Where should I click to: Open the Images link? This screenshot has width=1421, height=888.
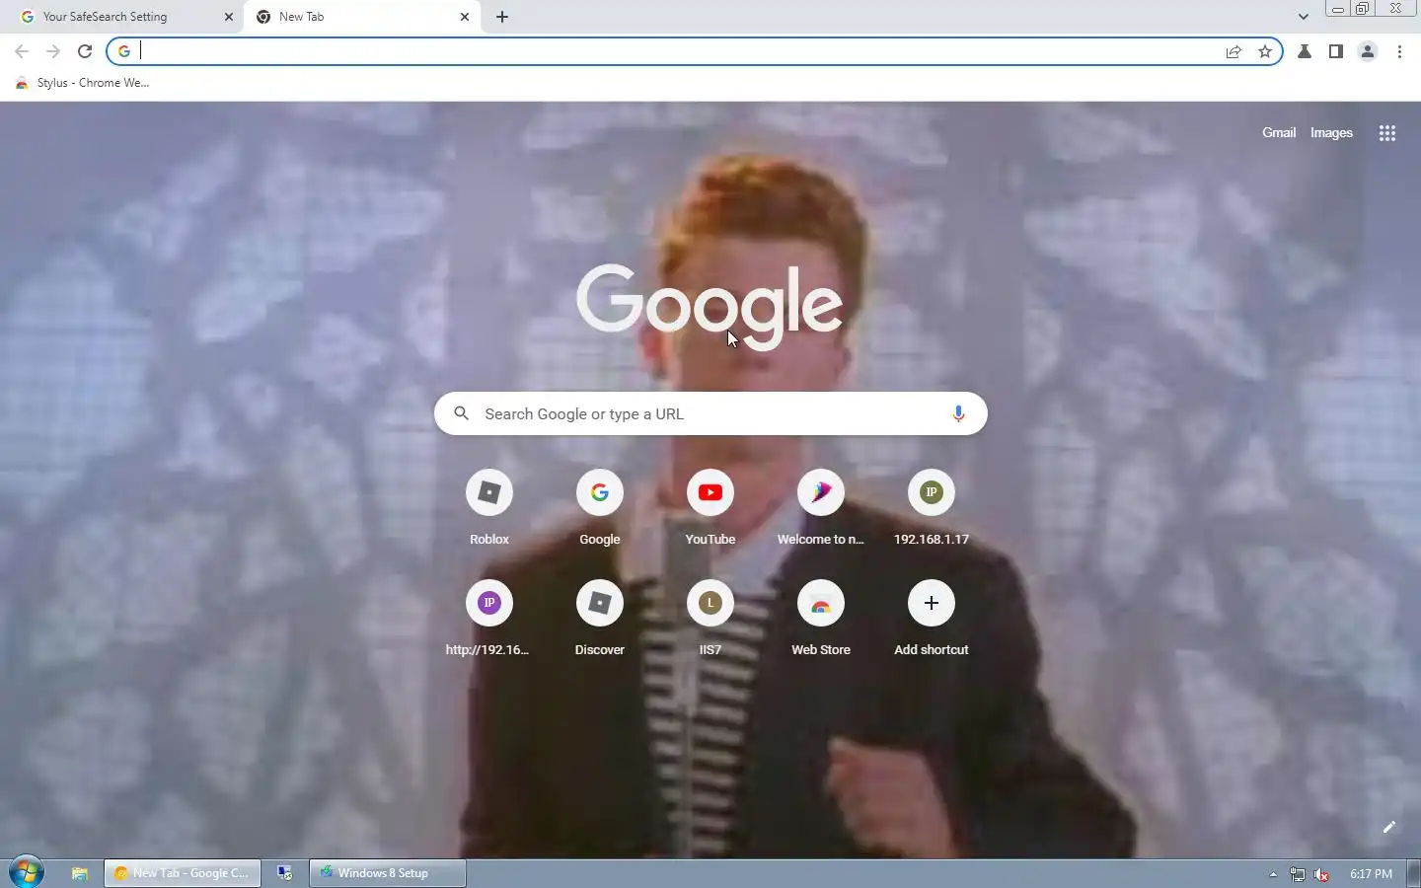(1331, 132)
